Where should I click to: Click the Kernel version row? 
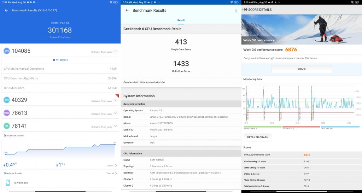[x=181, y=117]
